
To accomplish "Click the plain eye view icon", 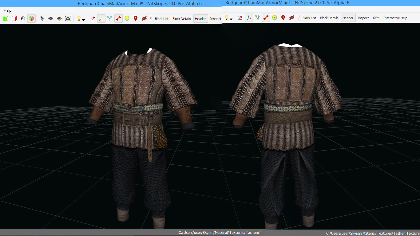I will pyautogui.click(x=51, y=18).
